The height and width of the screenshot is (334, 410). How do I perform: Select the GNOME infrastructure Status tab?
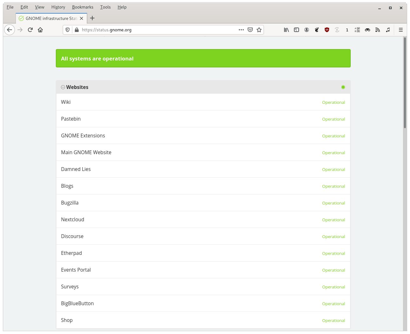click(x=51, y=18)
